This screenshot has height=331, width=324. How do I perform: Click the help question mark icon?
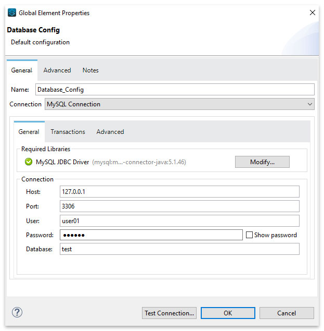[17, 312]
